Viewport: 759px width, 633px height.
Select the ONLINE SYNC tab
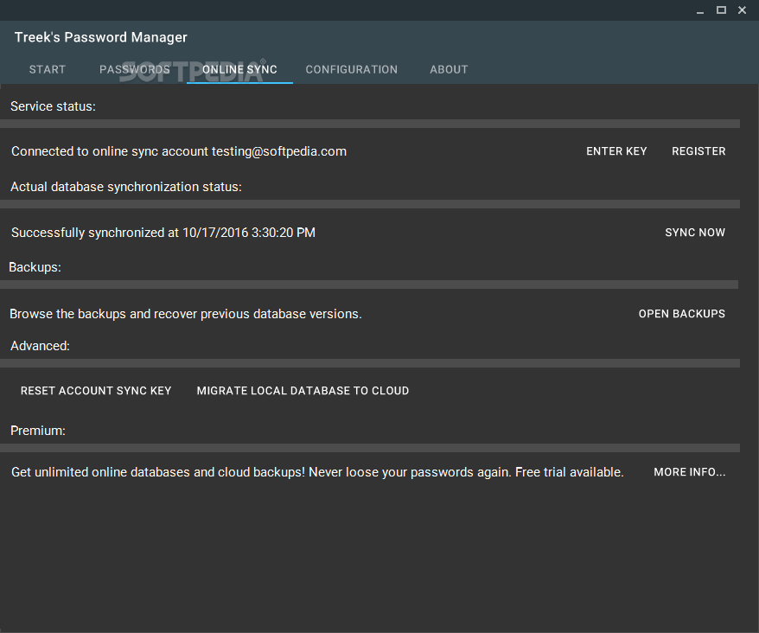coord(239,70)
